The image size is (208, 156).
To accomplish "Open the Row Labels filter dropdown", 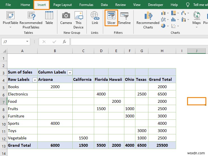I will tap(35, 80).
